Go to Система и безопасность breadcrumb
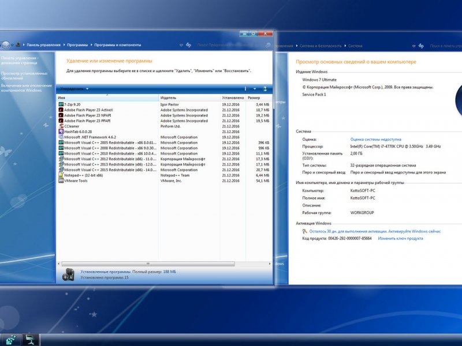462x346 pixels. click(x=321, y=46)
